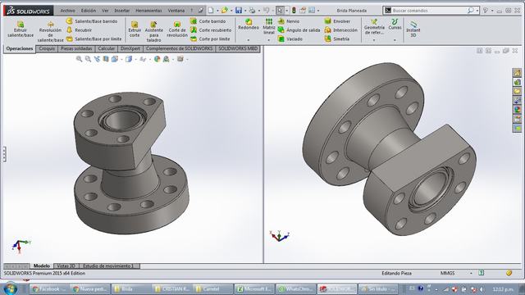This screenshot has height=295, width=525.
Task: Open the Calcular tab
Action: tap(106, 49)
